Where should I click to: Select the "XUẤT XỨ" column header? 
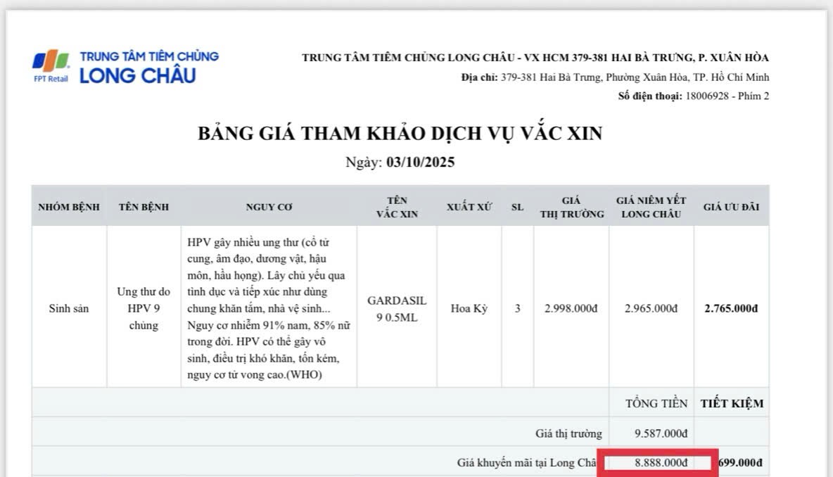469,207
